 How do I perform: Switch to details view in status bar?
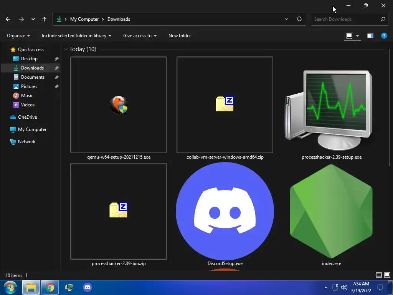[379, 275]
